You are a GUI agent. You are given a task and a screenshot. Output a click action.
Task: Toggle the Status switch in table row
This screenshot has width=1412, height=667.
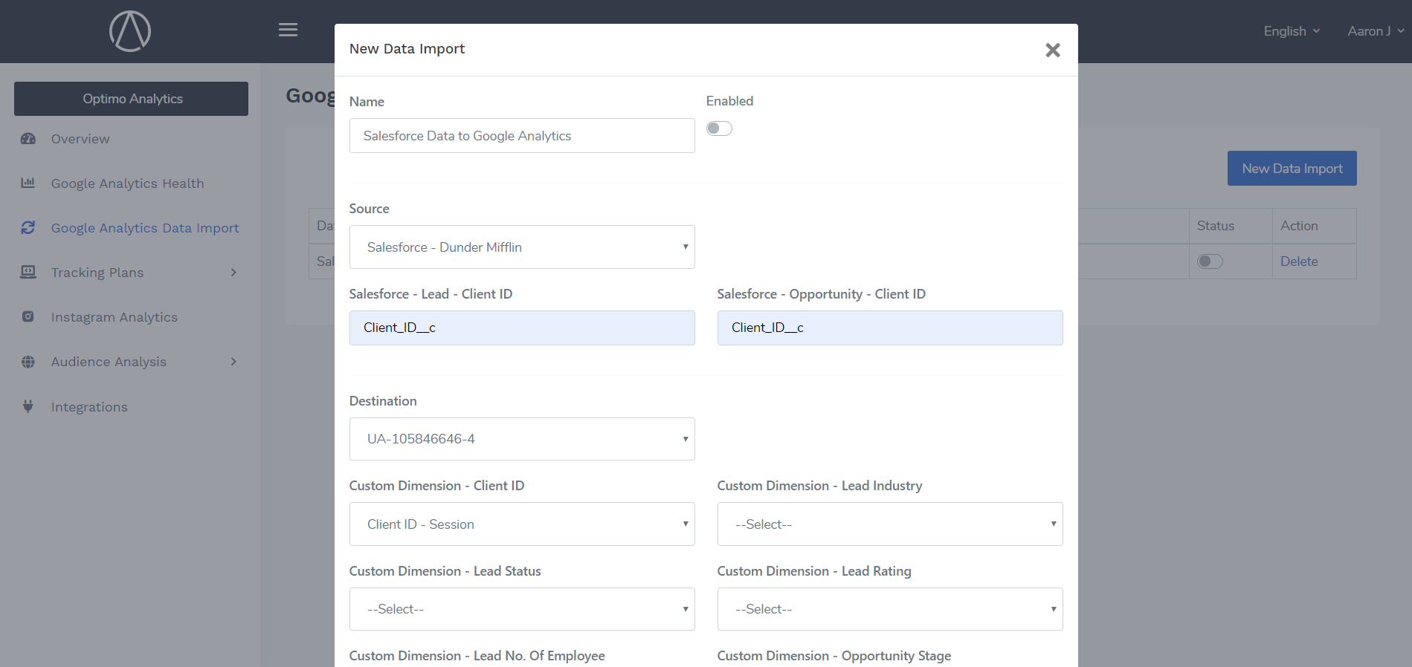[1210, 261]
